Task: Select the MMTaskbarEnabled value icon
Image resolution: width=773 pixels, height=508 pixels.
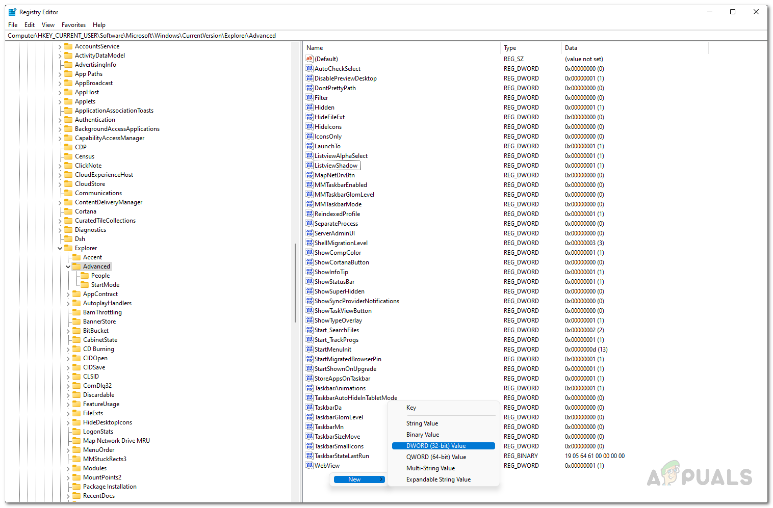Action: click(309, 184)
